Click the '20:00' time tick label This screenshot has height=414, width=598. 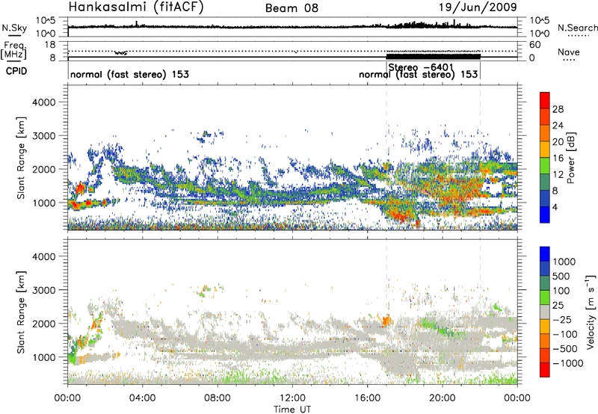pyautogui.click(x=443, y=398)
